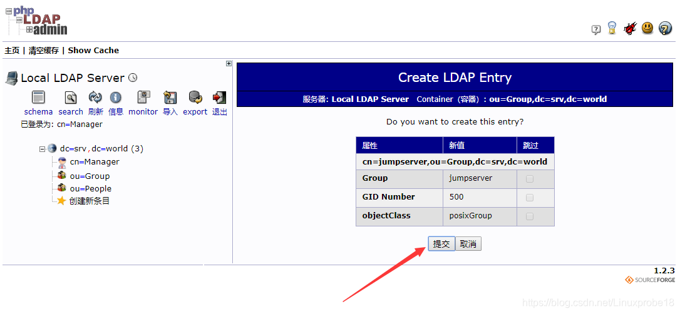
Task: Toggle the skip checkbox for GID Number
Action: pos(530,198)
